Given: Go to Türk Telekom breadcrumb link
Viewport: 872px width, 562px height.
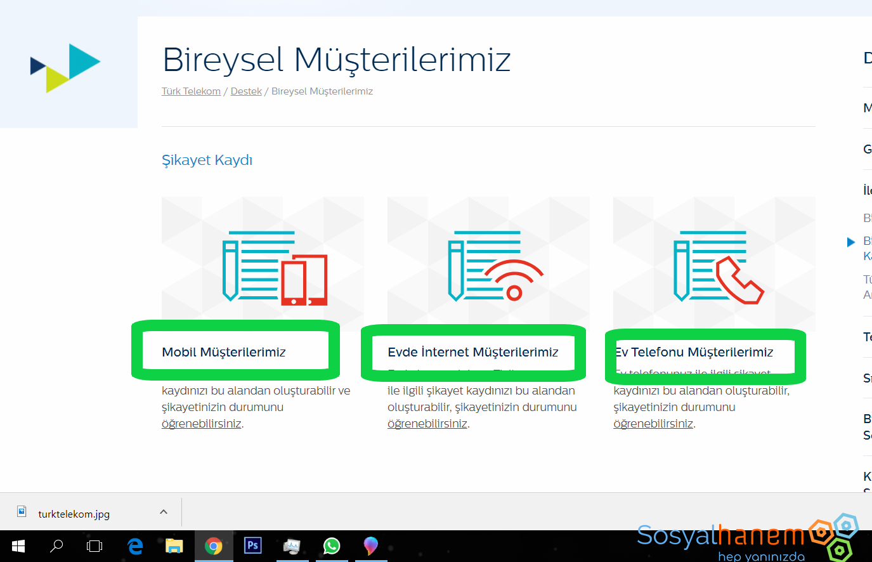Looking at the screenshot, I should click(191, 91).
